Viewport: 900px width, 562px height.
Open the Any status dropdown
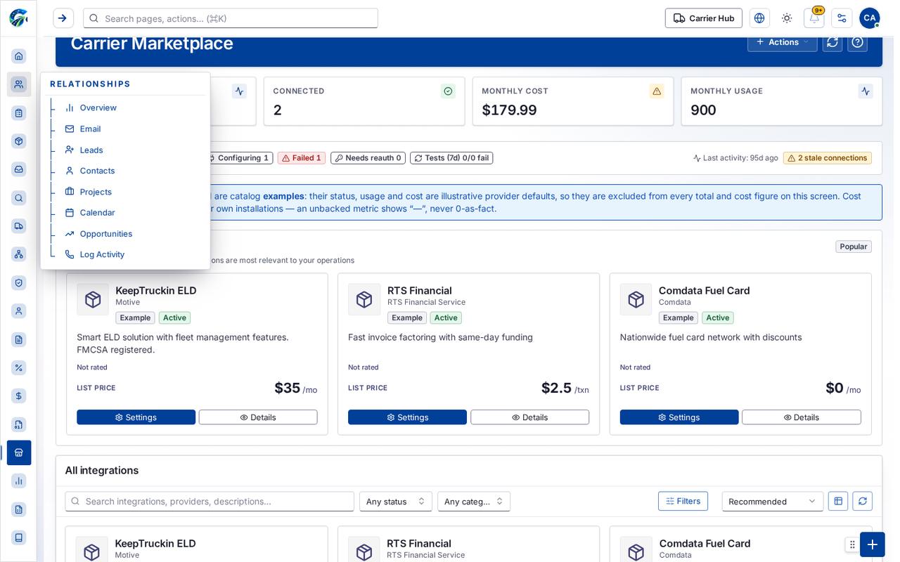click(x=396, y=502)
